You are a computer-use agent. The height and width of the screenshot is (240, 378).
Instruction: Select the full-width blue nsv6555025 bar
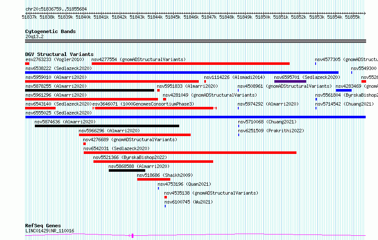click(195, 117)
